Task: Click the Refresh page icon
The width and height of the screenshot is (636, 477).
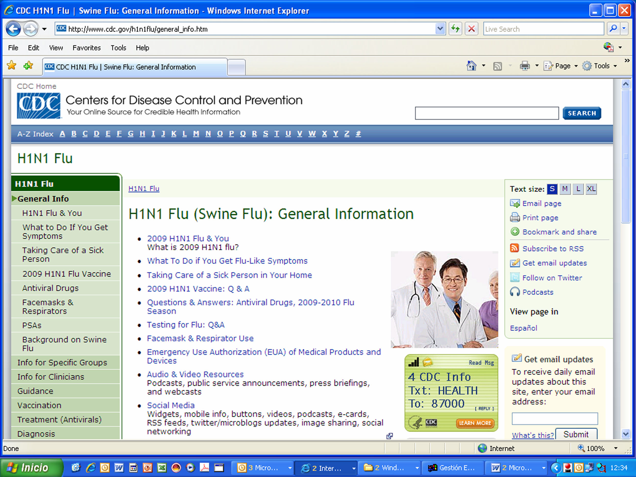Action: coord(455,29)
